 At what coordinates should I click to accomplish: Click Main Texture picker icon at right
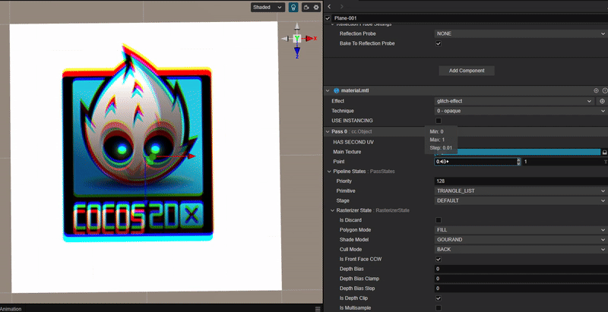[604, 152]
